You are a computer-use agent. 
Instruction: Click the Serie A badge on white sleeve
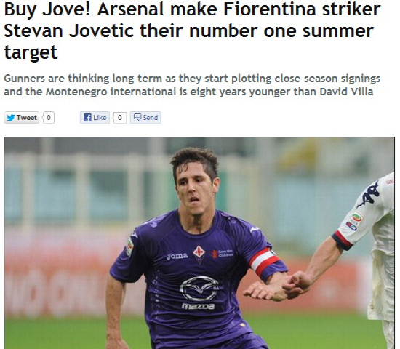(x=354, y=221)
